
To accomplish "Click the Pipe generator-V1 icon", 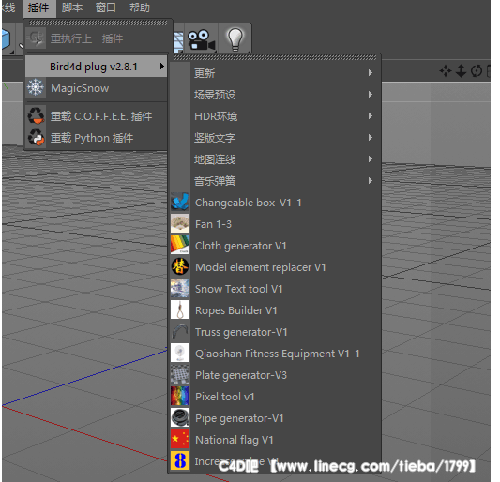I will point(180,417).
